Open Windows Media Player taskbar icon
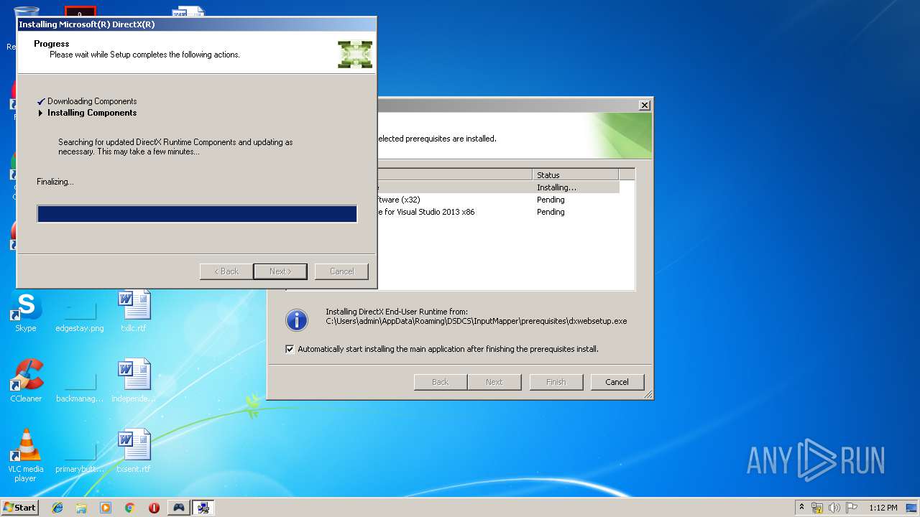 coord(106,508)
